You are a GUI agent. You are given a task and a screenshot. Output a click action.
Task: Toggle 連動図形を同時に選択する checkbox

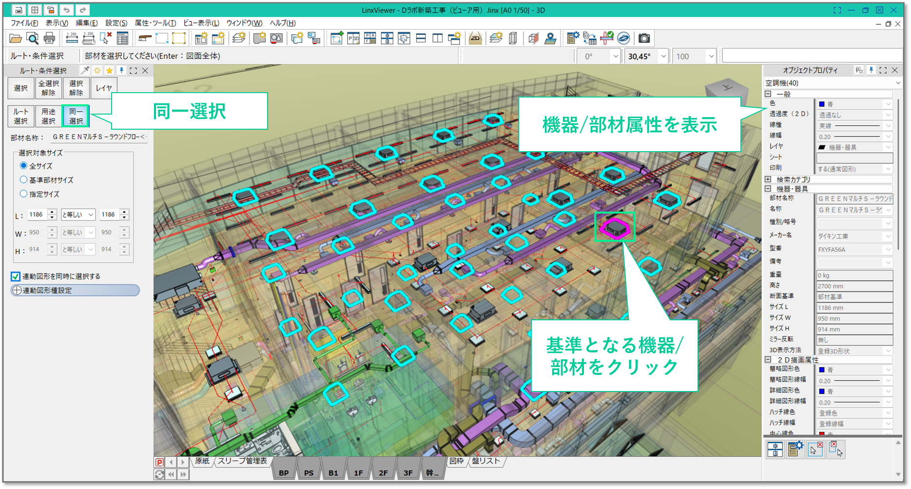click(x=16, y=276)
